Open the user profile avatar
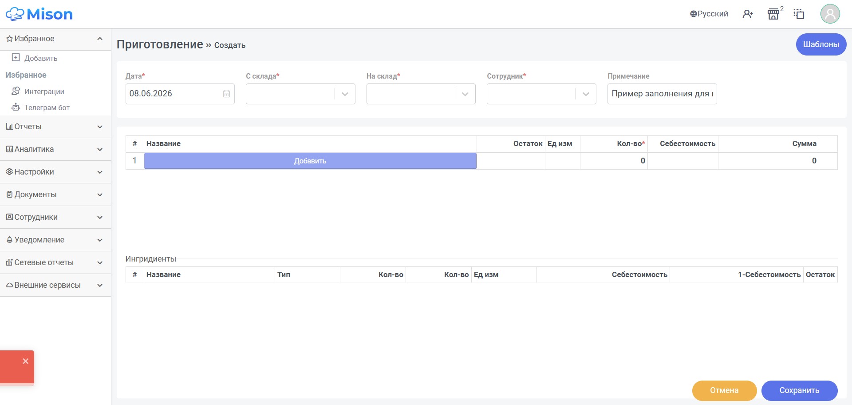The image size is (852, 405). coord(830,14)
